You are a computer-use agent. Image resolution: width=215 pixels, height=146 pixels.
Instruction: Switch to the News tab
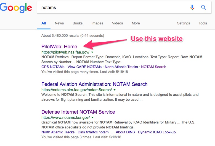pos(59,23)
